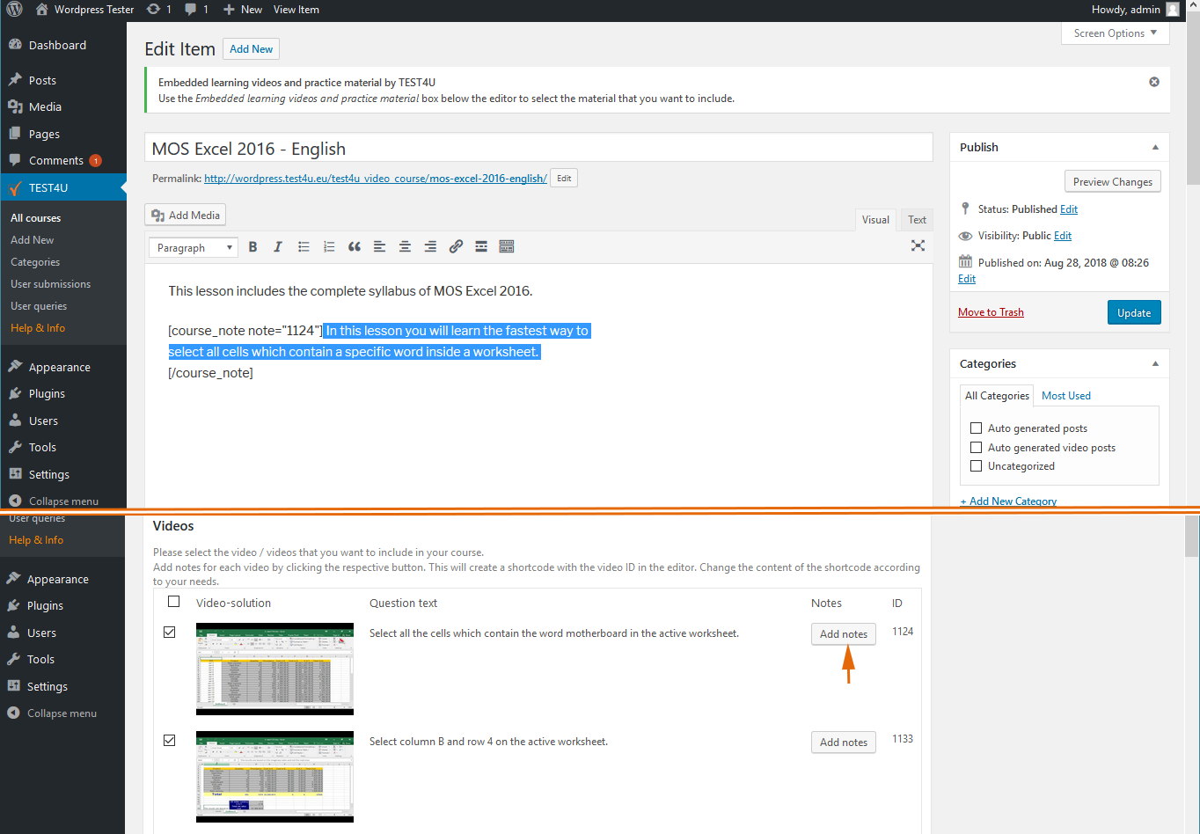Check Auto generated video posts category
This screenshot has height=834, width=1200.
[976, 448]
